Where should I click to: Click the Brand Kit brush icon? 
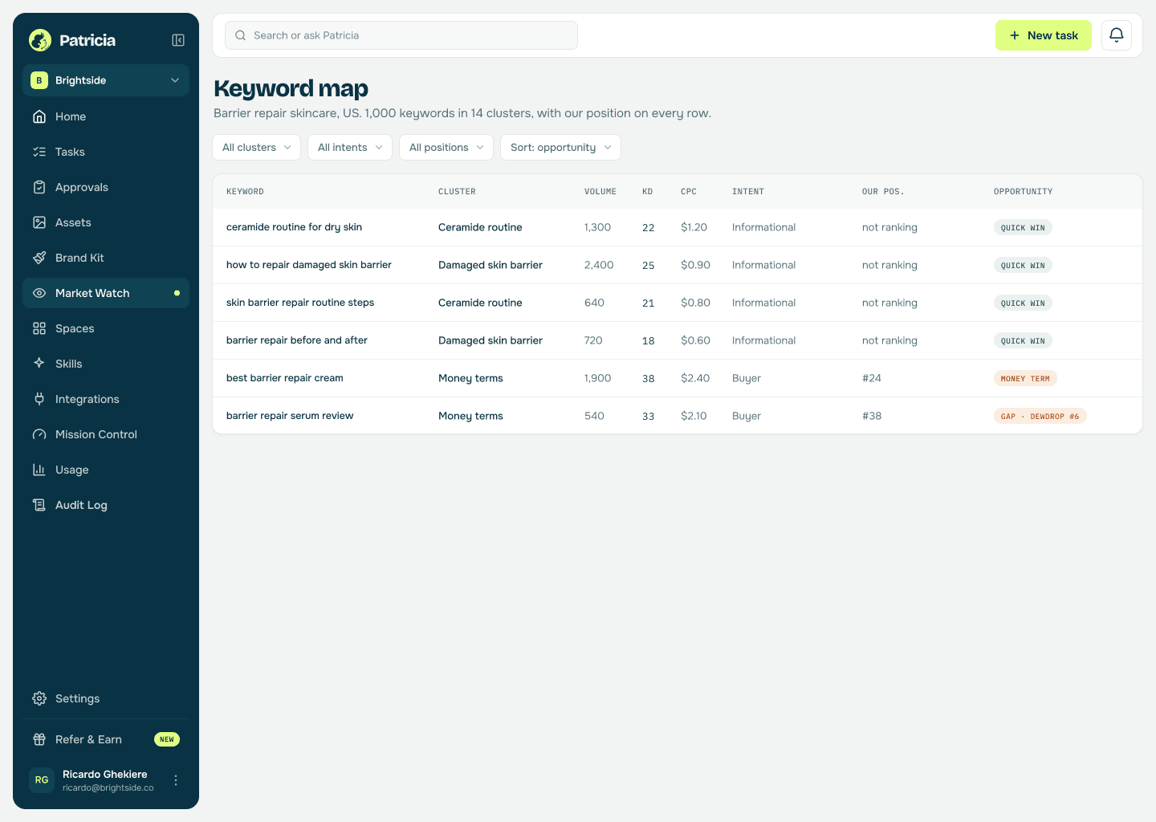39,258
